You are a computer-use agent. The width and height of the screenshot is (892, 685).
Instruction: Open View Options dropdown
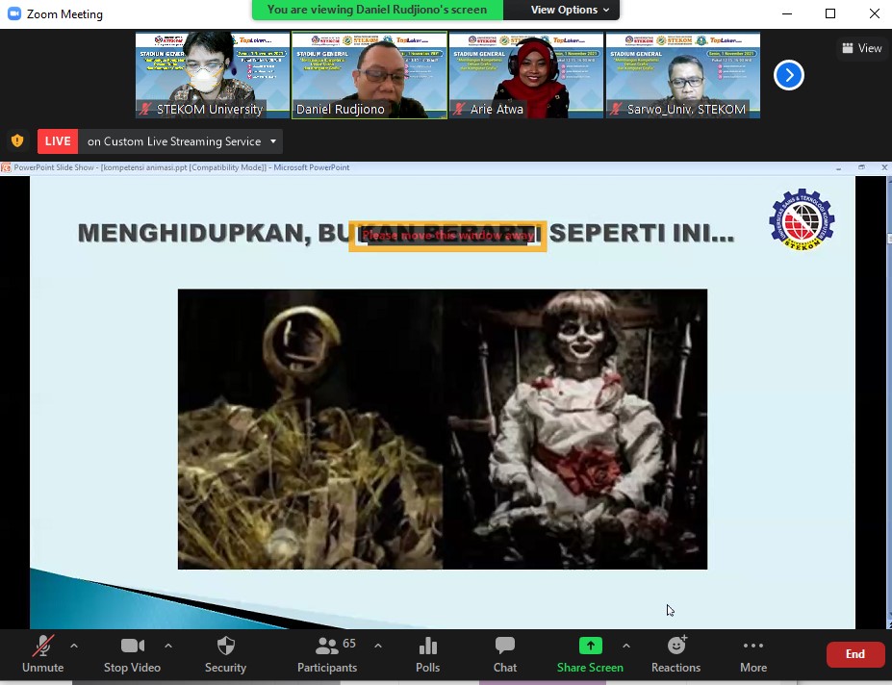coord(570,10)
